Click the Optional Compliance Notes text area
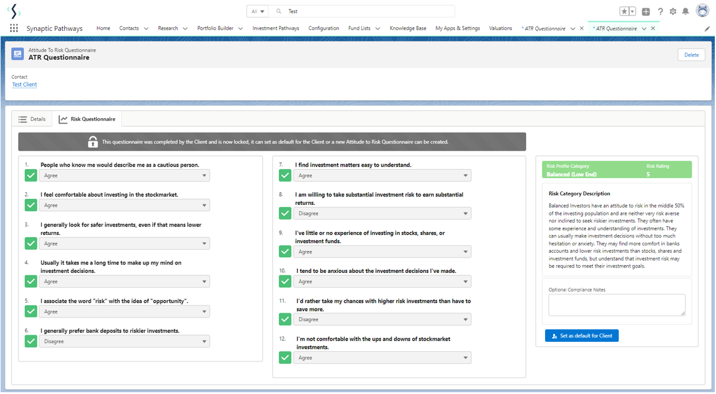 click(x=616, y=304)
